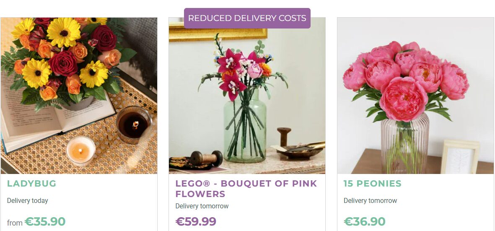Viewport: 495px width, 231px height.
Task: Open the LEGO® - Bouquet of Pink Flowers title
Action: [x=246, y=189]
